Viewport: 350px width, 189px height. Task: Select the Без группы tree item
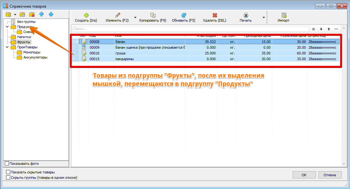tap(26, 22)
